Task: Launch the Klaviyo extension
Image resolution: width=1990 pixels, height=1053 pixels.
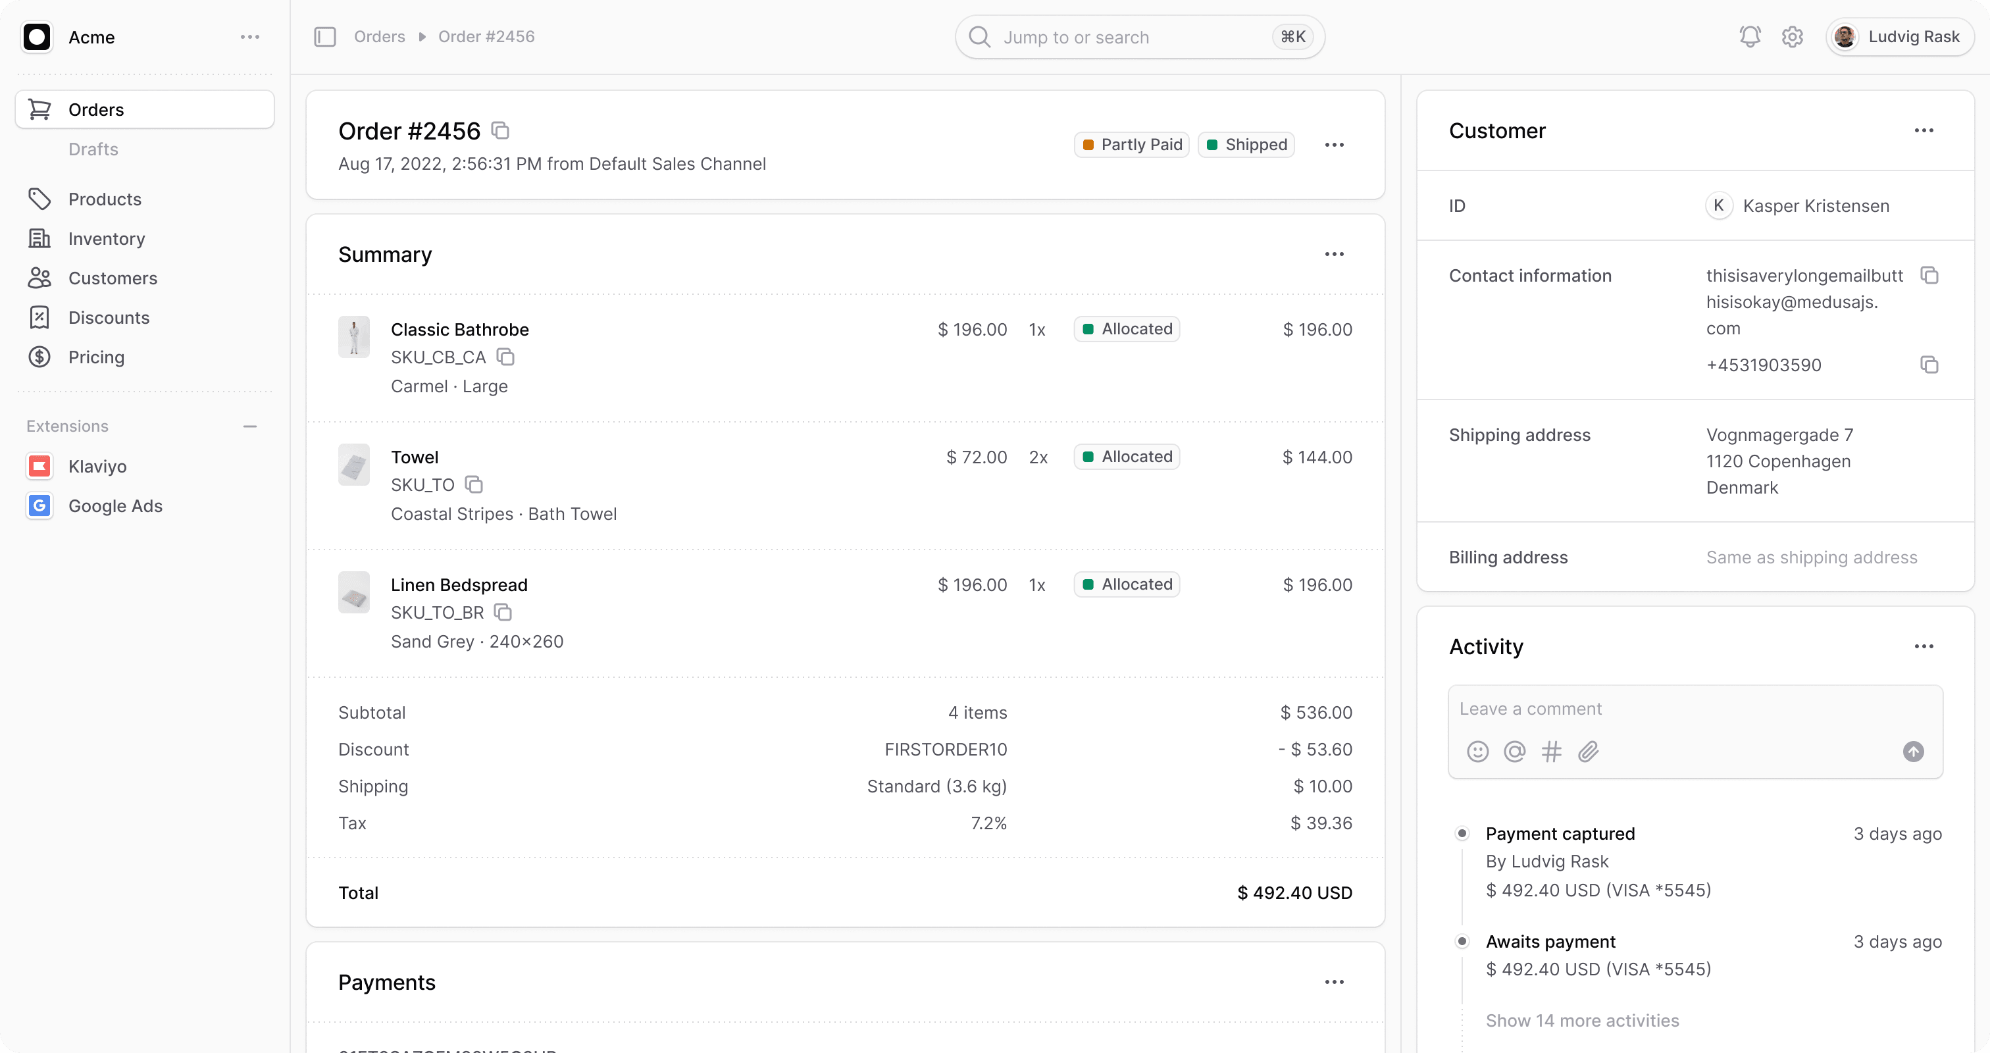Action: coord(97,466)
